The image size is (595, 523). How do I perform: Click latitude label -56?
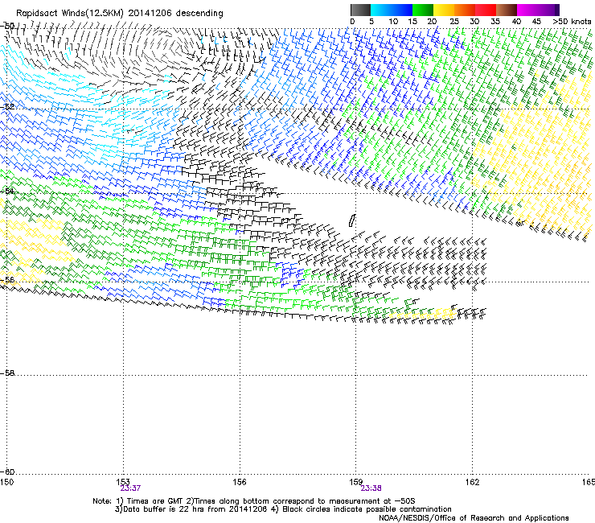[x=7, y=279]
